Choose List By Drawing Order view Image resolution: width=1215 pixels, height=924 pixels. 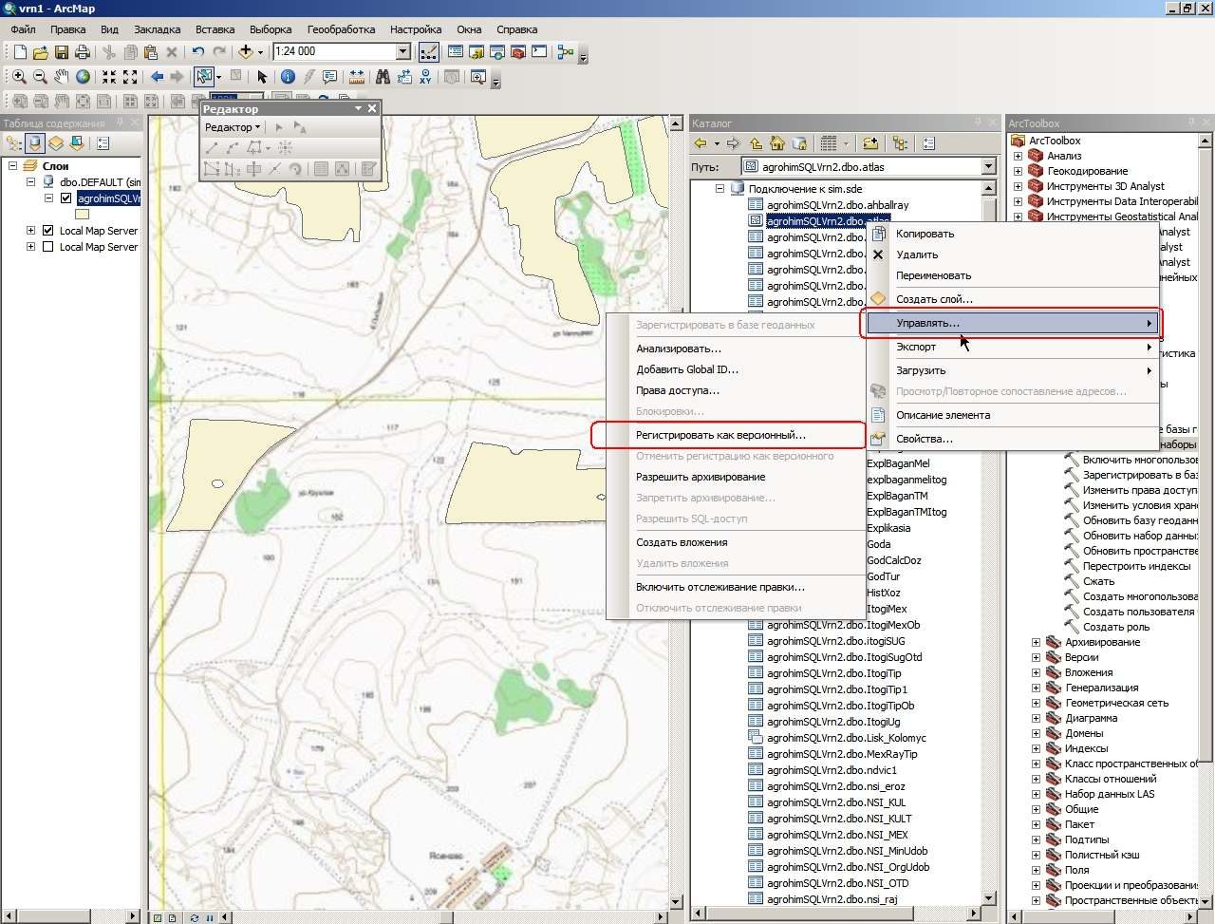pyautogui.click(x=13, y=143)
